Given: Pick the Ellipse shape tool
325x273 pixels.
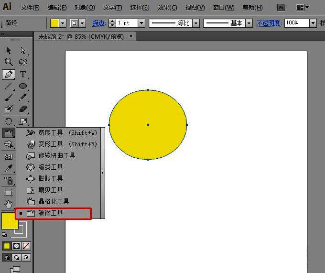Looking at the screenshot, I should click(22, 87).
